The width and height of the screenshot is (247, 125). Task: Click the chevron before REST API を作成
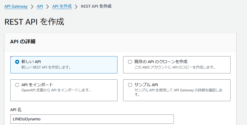[76, 7]
